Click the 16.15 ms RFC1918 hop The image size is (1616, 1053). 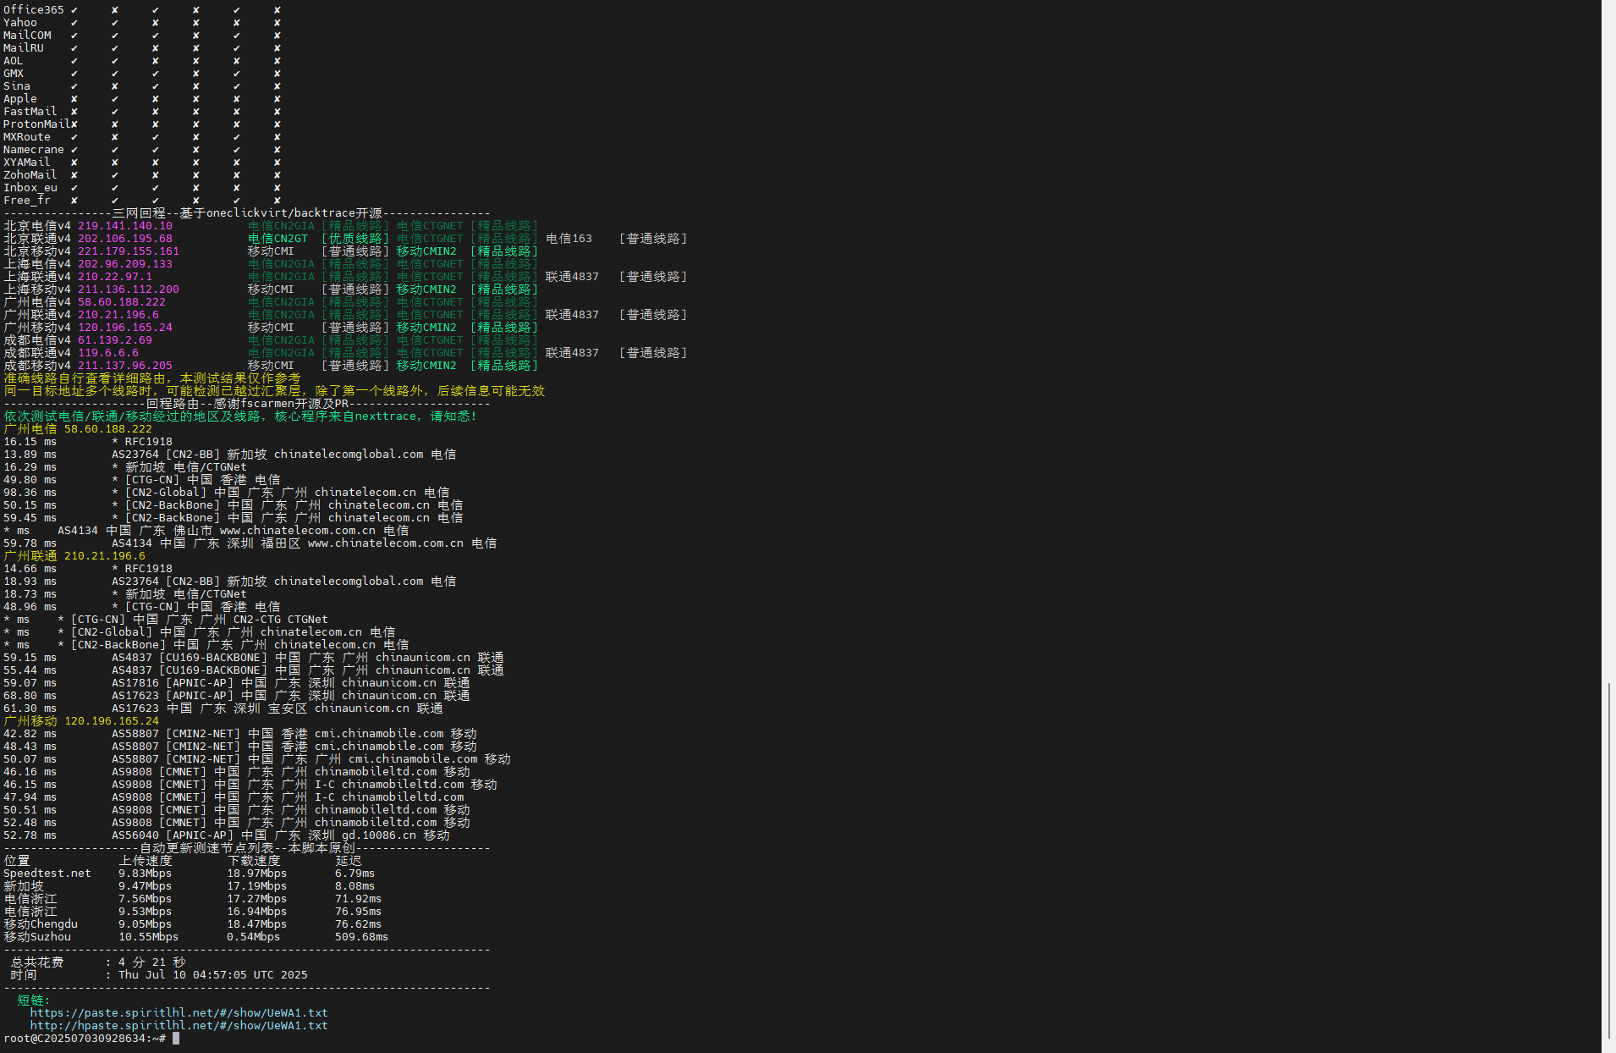[88, 441]
